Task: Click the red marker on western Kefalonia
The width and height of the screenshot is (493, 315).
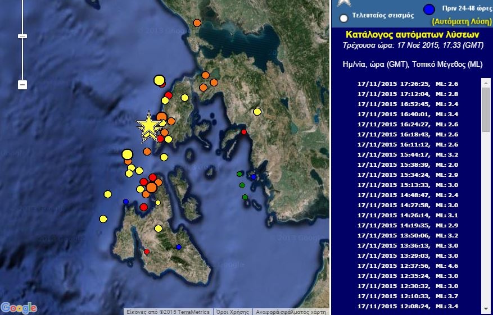Action: (x=147, y=252)
